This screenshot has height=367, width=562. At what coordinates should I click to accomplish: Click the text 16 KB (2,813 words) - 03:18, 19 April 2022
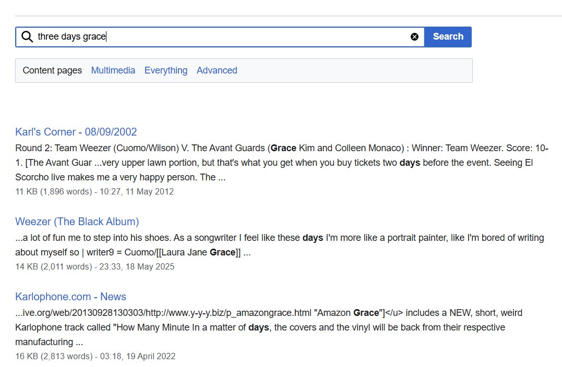point(95,356)
